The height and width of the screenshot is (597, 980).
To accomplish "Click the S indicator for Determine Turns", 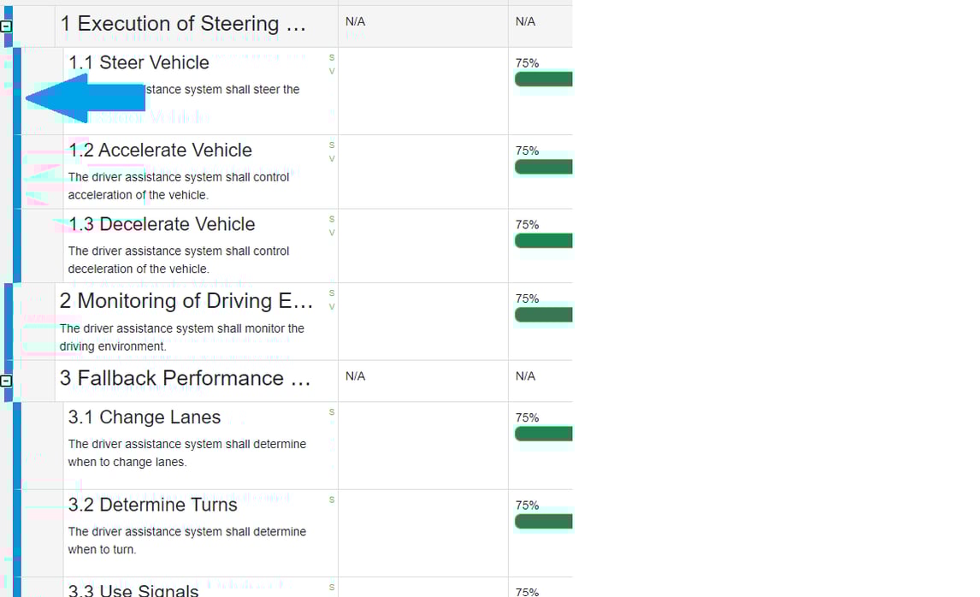I will tap(332, 499).
